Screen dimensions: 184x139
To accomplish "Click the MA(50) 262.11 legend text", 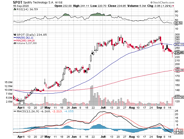I will pos(25,38).
